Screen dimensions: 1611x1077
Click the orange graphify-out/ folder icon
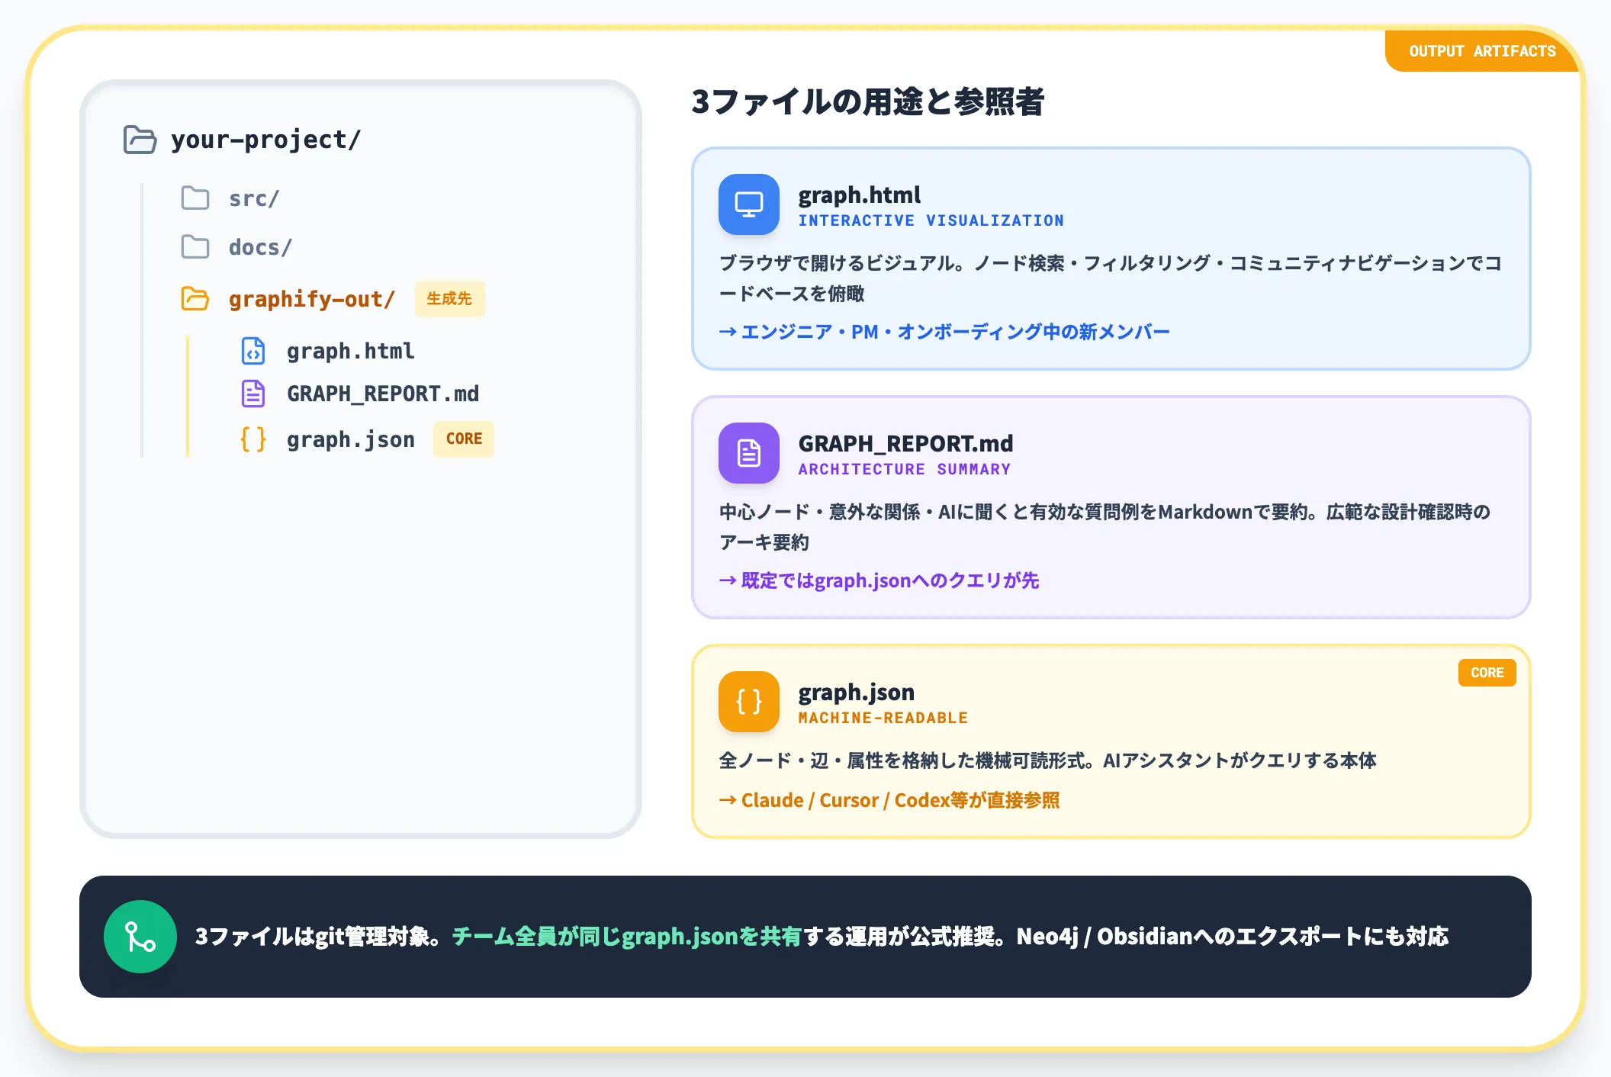point(195,299)
